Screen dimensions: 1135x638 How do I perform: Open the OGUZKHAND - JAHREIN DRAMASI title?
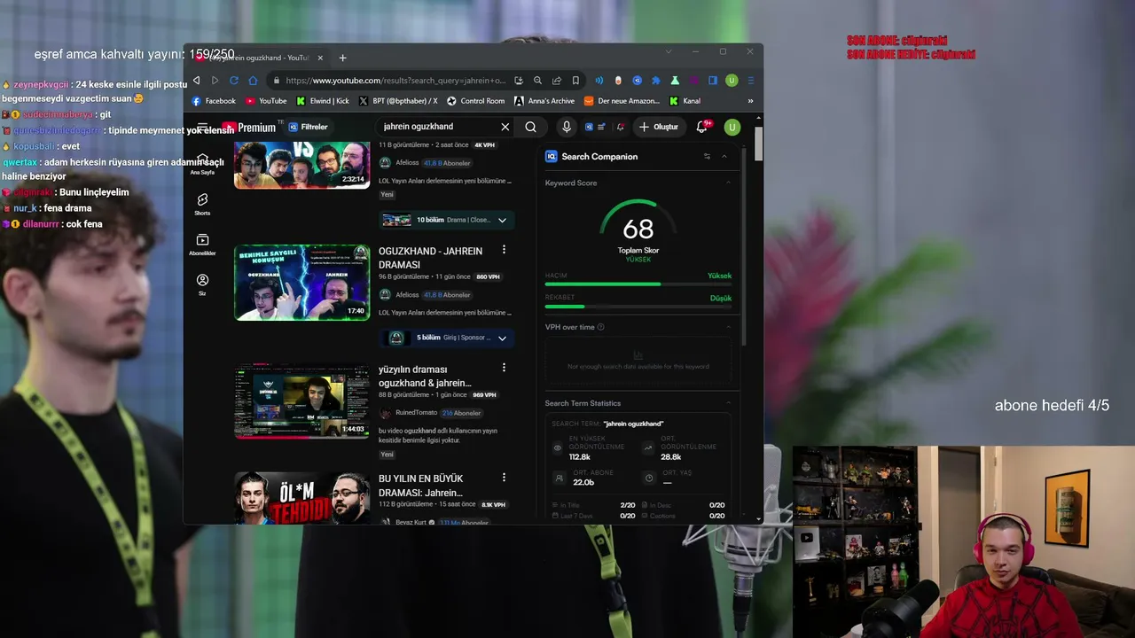point(430,258)
